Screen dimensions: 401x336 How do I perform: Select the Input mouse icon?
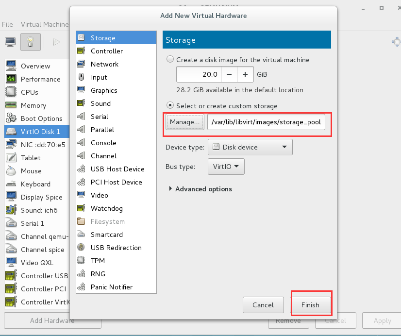pos(82,77)
